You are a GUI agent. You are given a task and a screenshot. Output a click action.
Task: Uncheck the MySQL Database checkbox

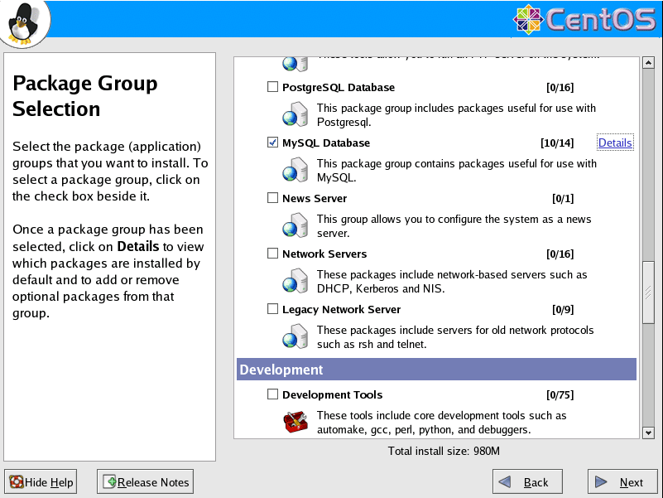coord(273,143)
